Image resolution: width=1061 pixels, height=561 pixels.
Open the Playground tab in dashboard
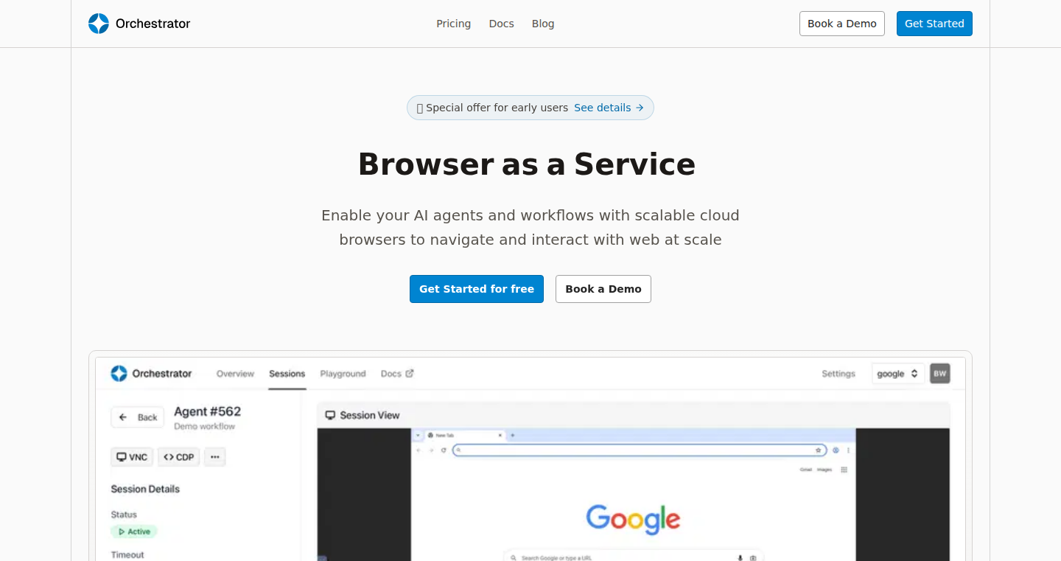(343, 374)
